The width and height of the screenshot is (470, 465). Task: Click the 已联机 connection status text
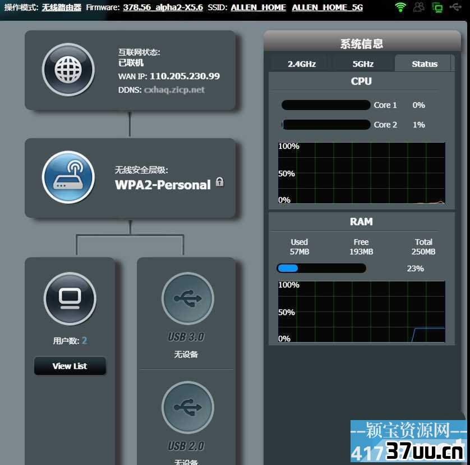[x=131, y=63]
